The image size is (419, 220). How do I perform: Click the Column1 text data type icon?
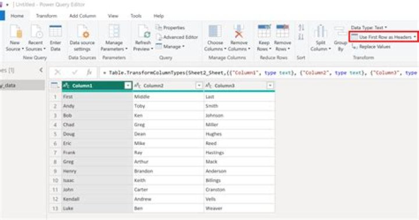coord(66,86)
